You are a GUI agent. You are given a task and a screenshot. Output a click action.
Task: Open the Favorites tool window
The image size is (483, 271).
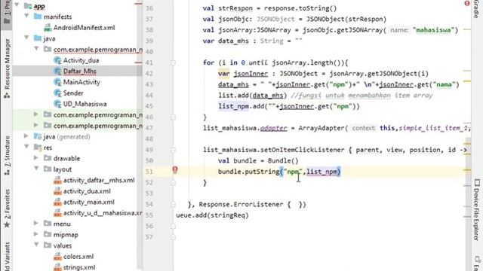tap(7, 209)
